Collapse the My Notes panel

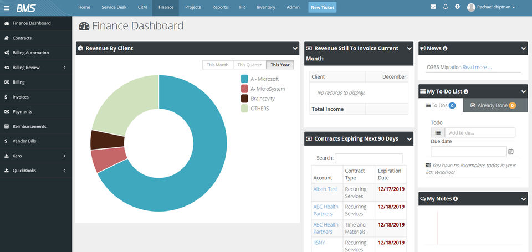(x=524, y=199)
